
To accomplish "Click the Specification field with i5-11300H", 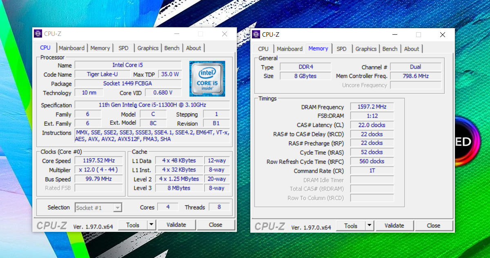I will [x=152, y=105].
